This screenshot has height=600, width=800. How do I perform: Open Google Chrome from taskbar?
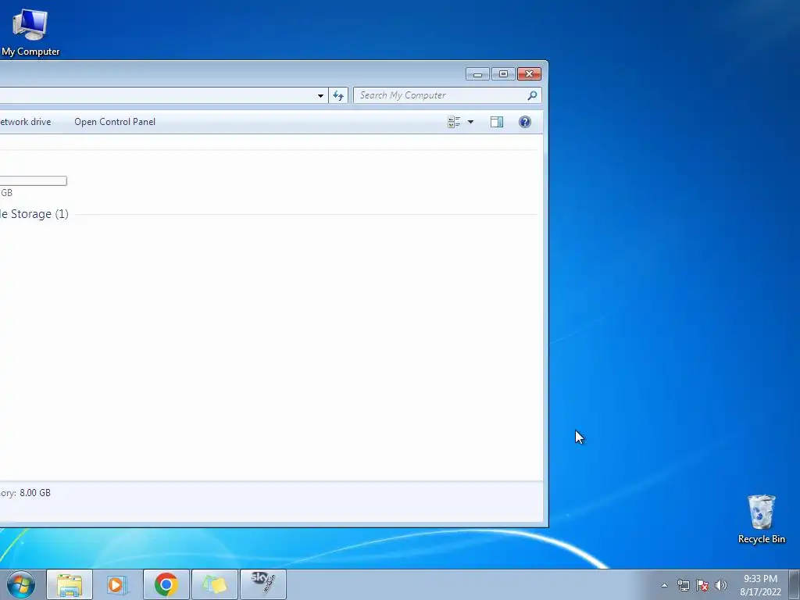166,584
